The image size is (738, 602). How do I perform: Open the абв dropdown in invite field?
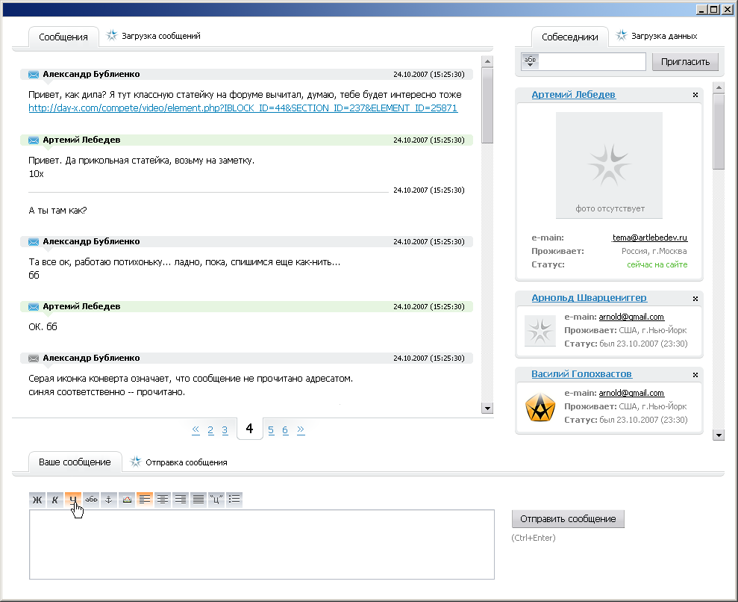(530, 61)
